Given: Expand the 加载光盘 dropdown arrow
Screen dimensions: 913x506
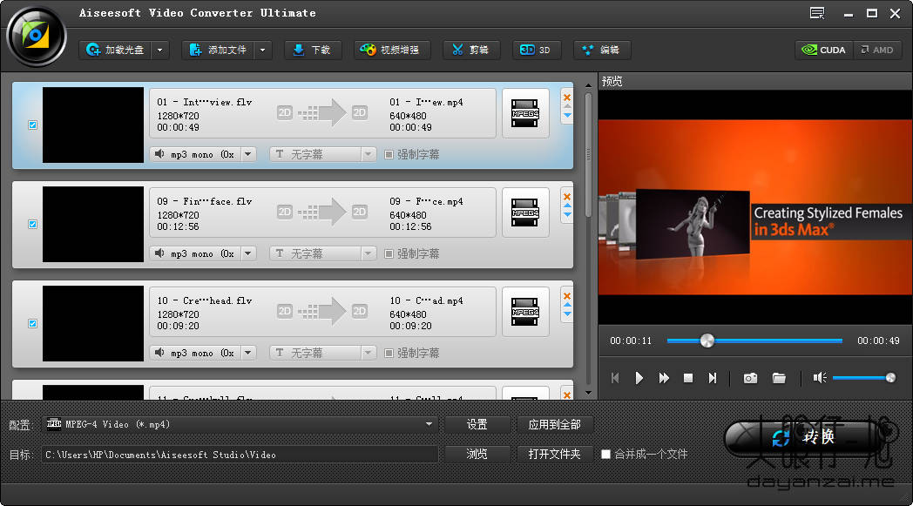Looking at the screenshot, I should coord(160,50).
